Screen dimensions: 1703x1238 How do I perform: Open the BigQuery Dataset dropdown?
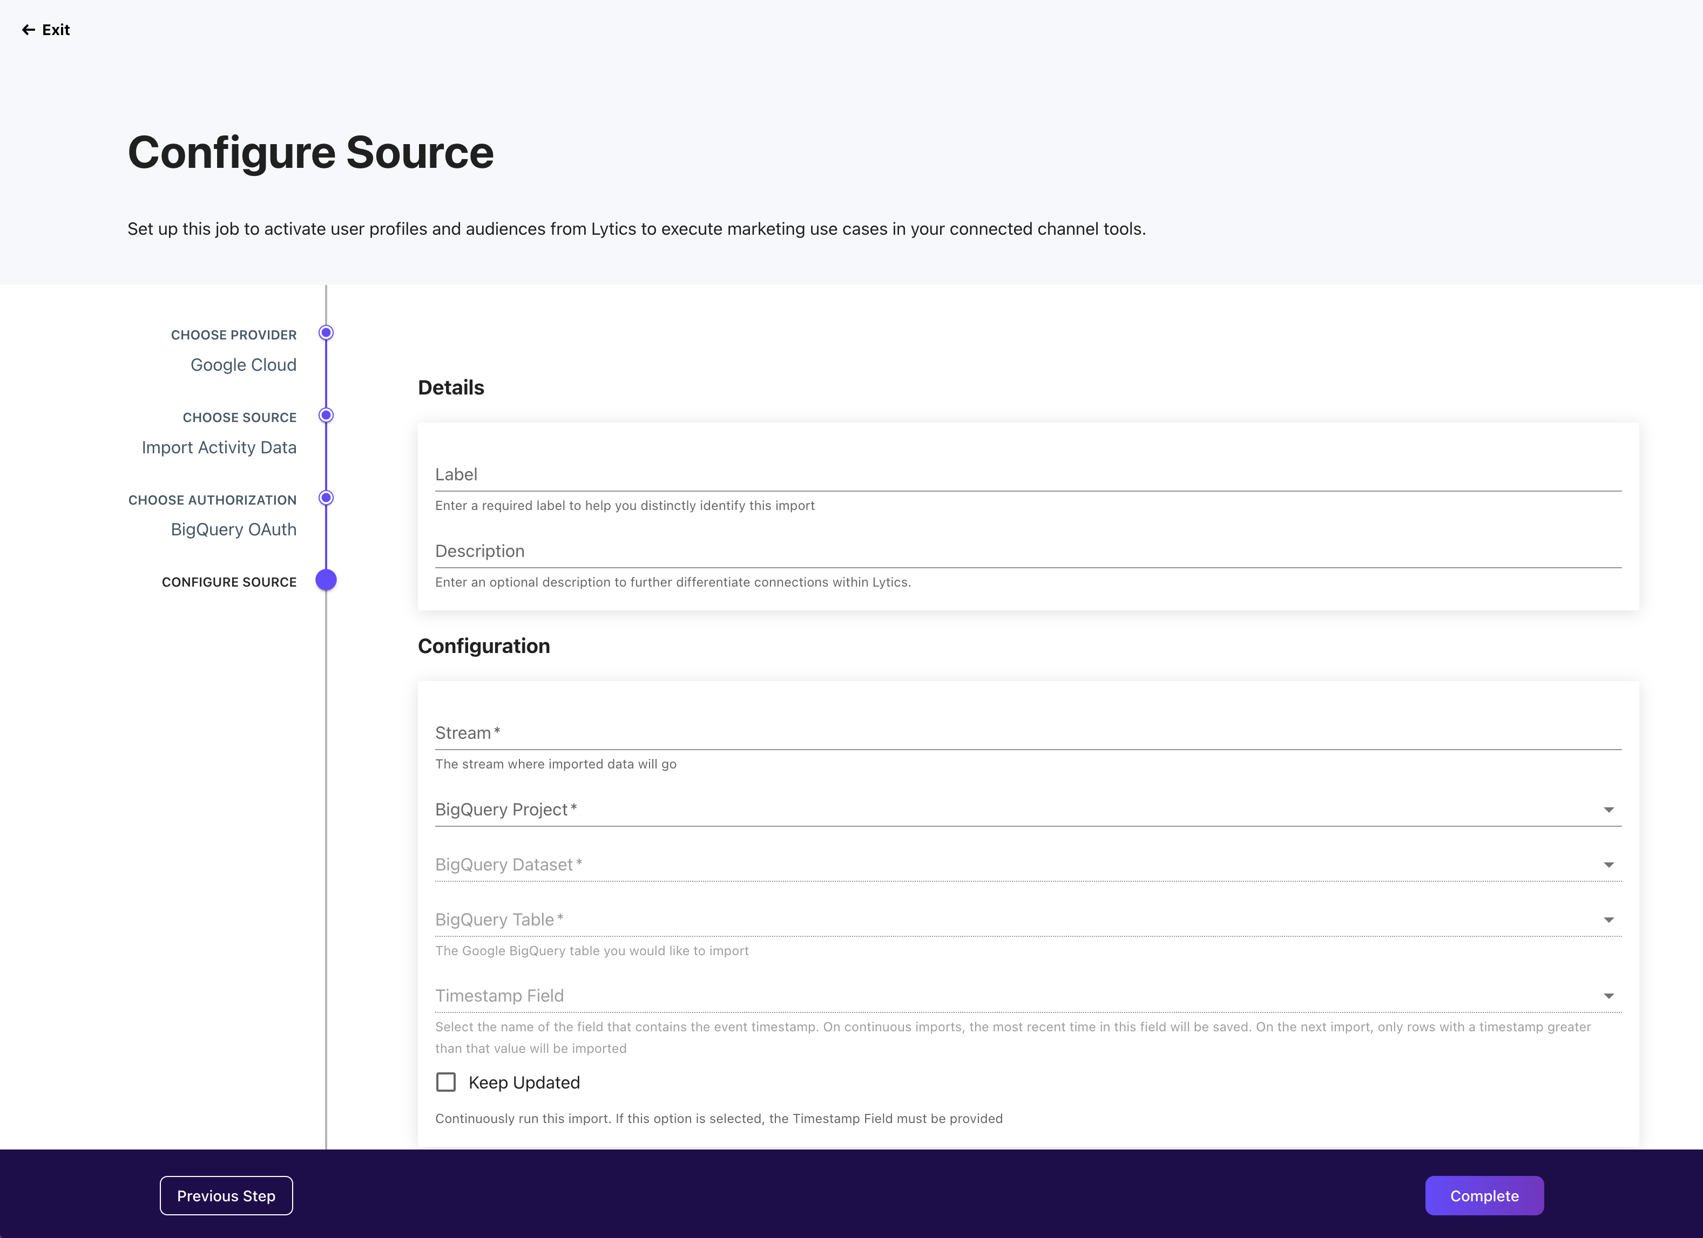point(1027,865)
